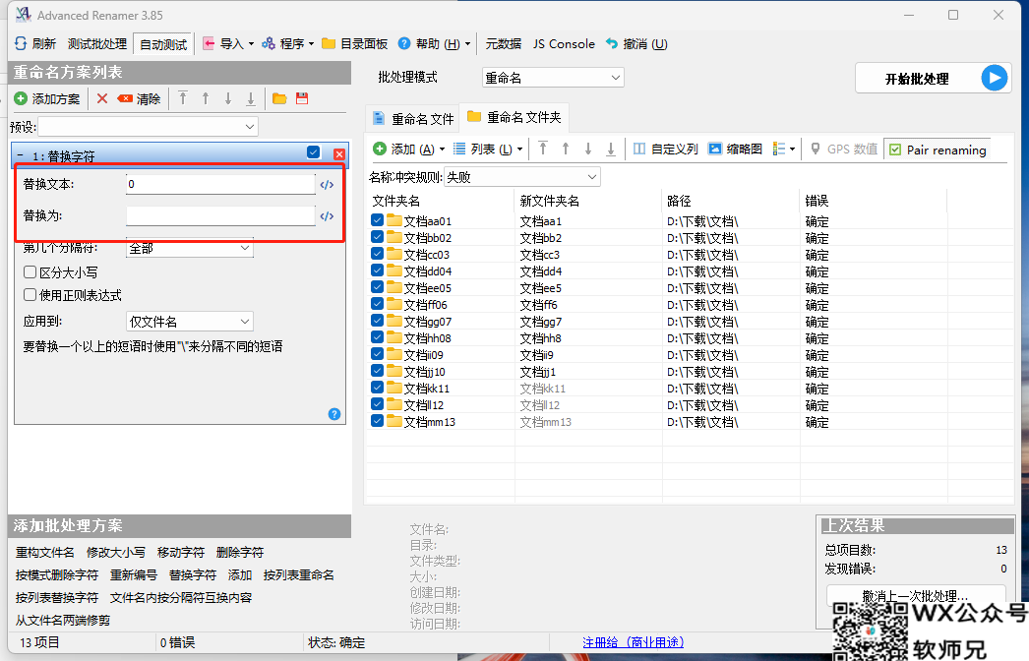Viewport: 1029px width, 661px height.
Task: Toggle the 替换字符 method enabled checkbox
Action: pyautogui.click(x=314, y=152)
